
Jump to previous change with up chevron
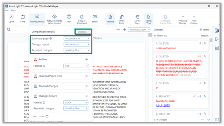point(202,119)
